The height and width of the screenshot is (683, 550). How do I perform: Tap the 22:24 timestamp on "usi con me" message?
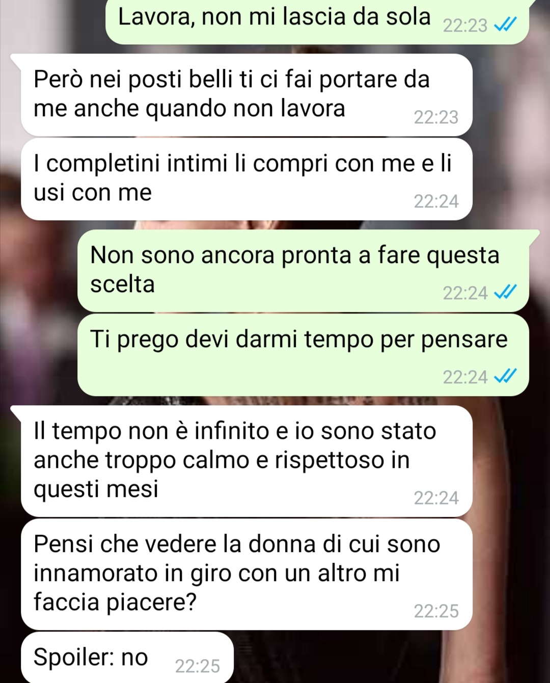[436, 201]
